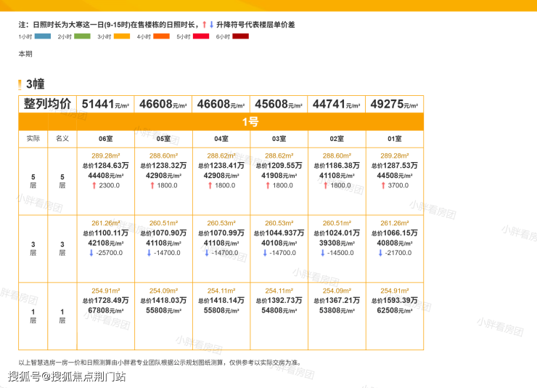The width and height of the screenshot is (537, 388).
Task: Click the orange marker beside the 3幢 heading
Action: click(x=20, y=85)
